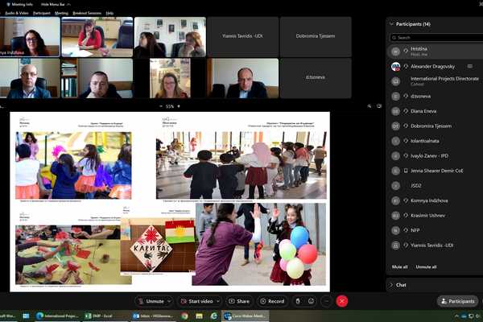483x322 pixels.
Task: Zoom out shared content with minus
Action: [x=161, y=106]
